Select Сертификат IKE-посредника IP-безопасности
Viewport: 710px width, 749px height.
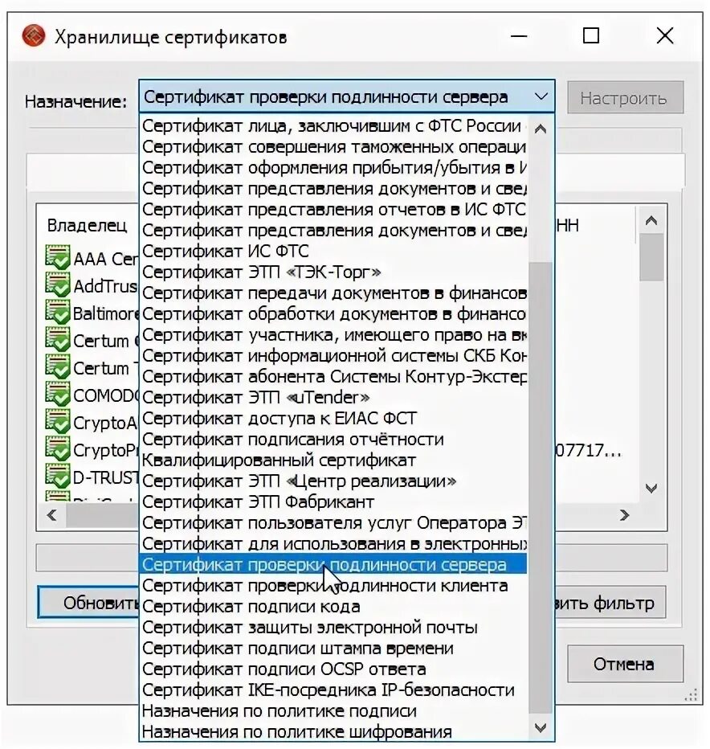[334, 690]
